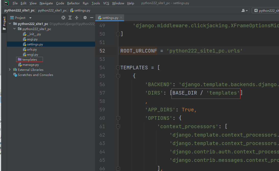Viewport: 279px width, 171px height.
Task: Open the VCS menu
Action: click(106, 3)
